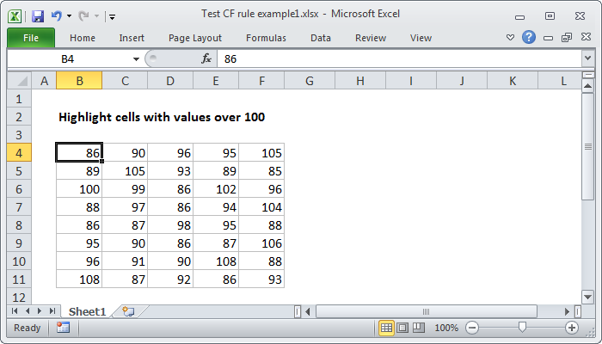Switch to the Home ribbon tab
The image size is (602, 344).
click(83, 38)
